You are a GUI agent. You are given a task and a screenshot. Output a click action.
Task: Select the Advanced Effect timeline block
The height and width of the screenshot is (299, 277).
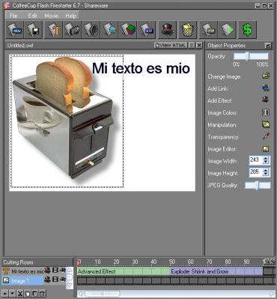click(x=124, y=271)
